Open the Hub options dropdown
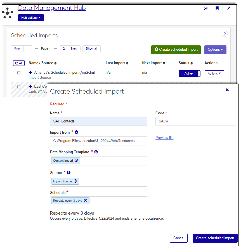The height and width of the screenshot is (246, 241). click(x=31, y=18)
